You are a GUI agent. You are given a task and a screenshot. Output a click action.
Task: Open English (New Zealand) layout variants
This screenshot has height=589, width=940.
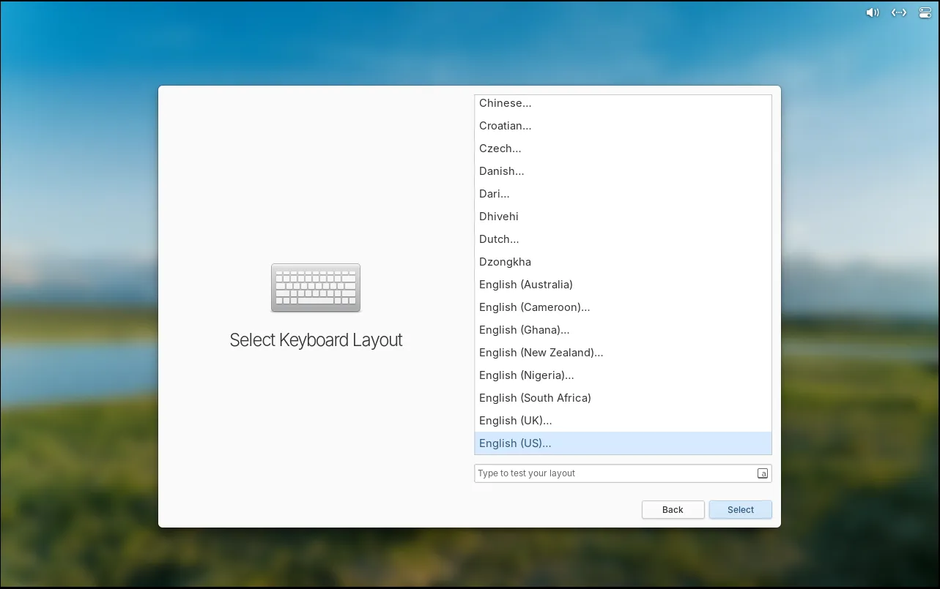pyautogui.click(x=541, y=353)
